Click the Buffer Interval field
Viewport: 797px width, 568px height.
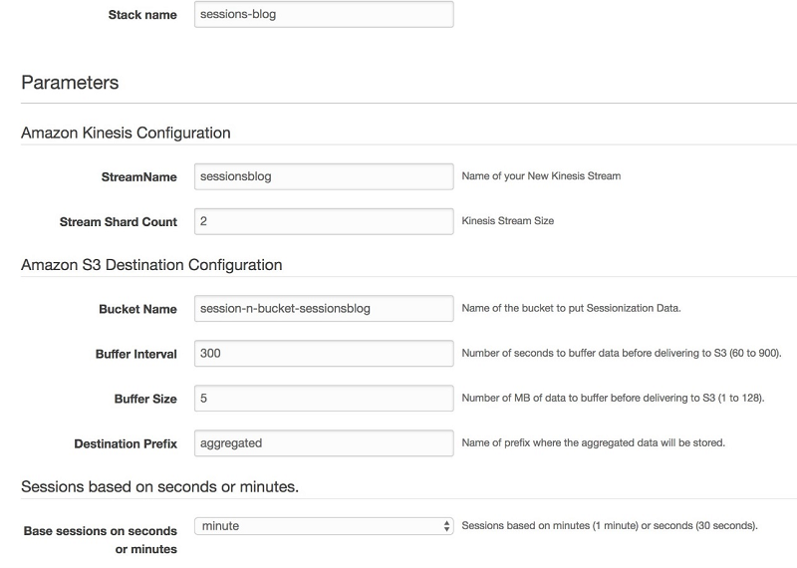click(x=322, y=354)
